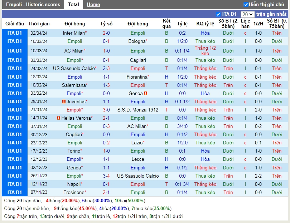Switch to the Total tab
Viewport: 290px width, 223px height.
(73, 5)
